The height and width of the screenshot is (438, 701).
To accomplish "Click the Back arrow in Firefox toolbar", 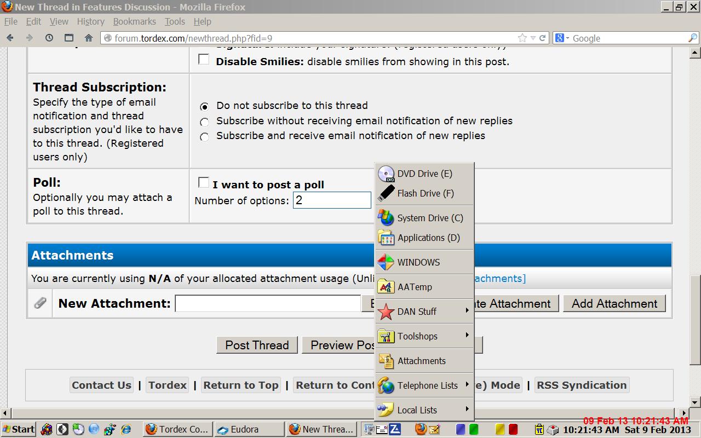I will pyautogui.click(x=10, y=38).
